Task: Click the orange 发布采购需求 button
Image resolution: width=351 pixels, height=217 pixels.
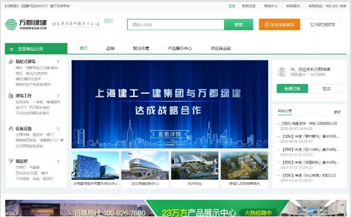Action: pyautogui.click(x=279, y=25)
